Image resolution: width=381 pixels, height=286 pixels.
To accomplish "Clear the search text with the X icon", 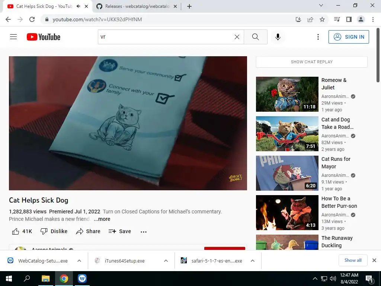I will pos(237,37).
